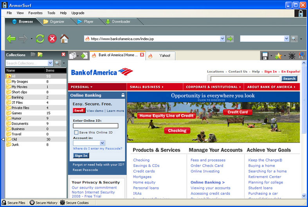
Task: Switch to the Yahoo! tab
Action: [161, 56]
